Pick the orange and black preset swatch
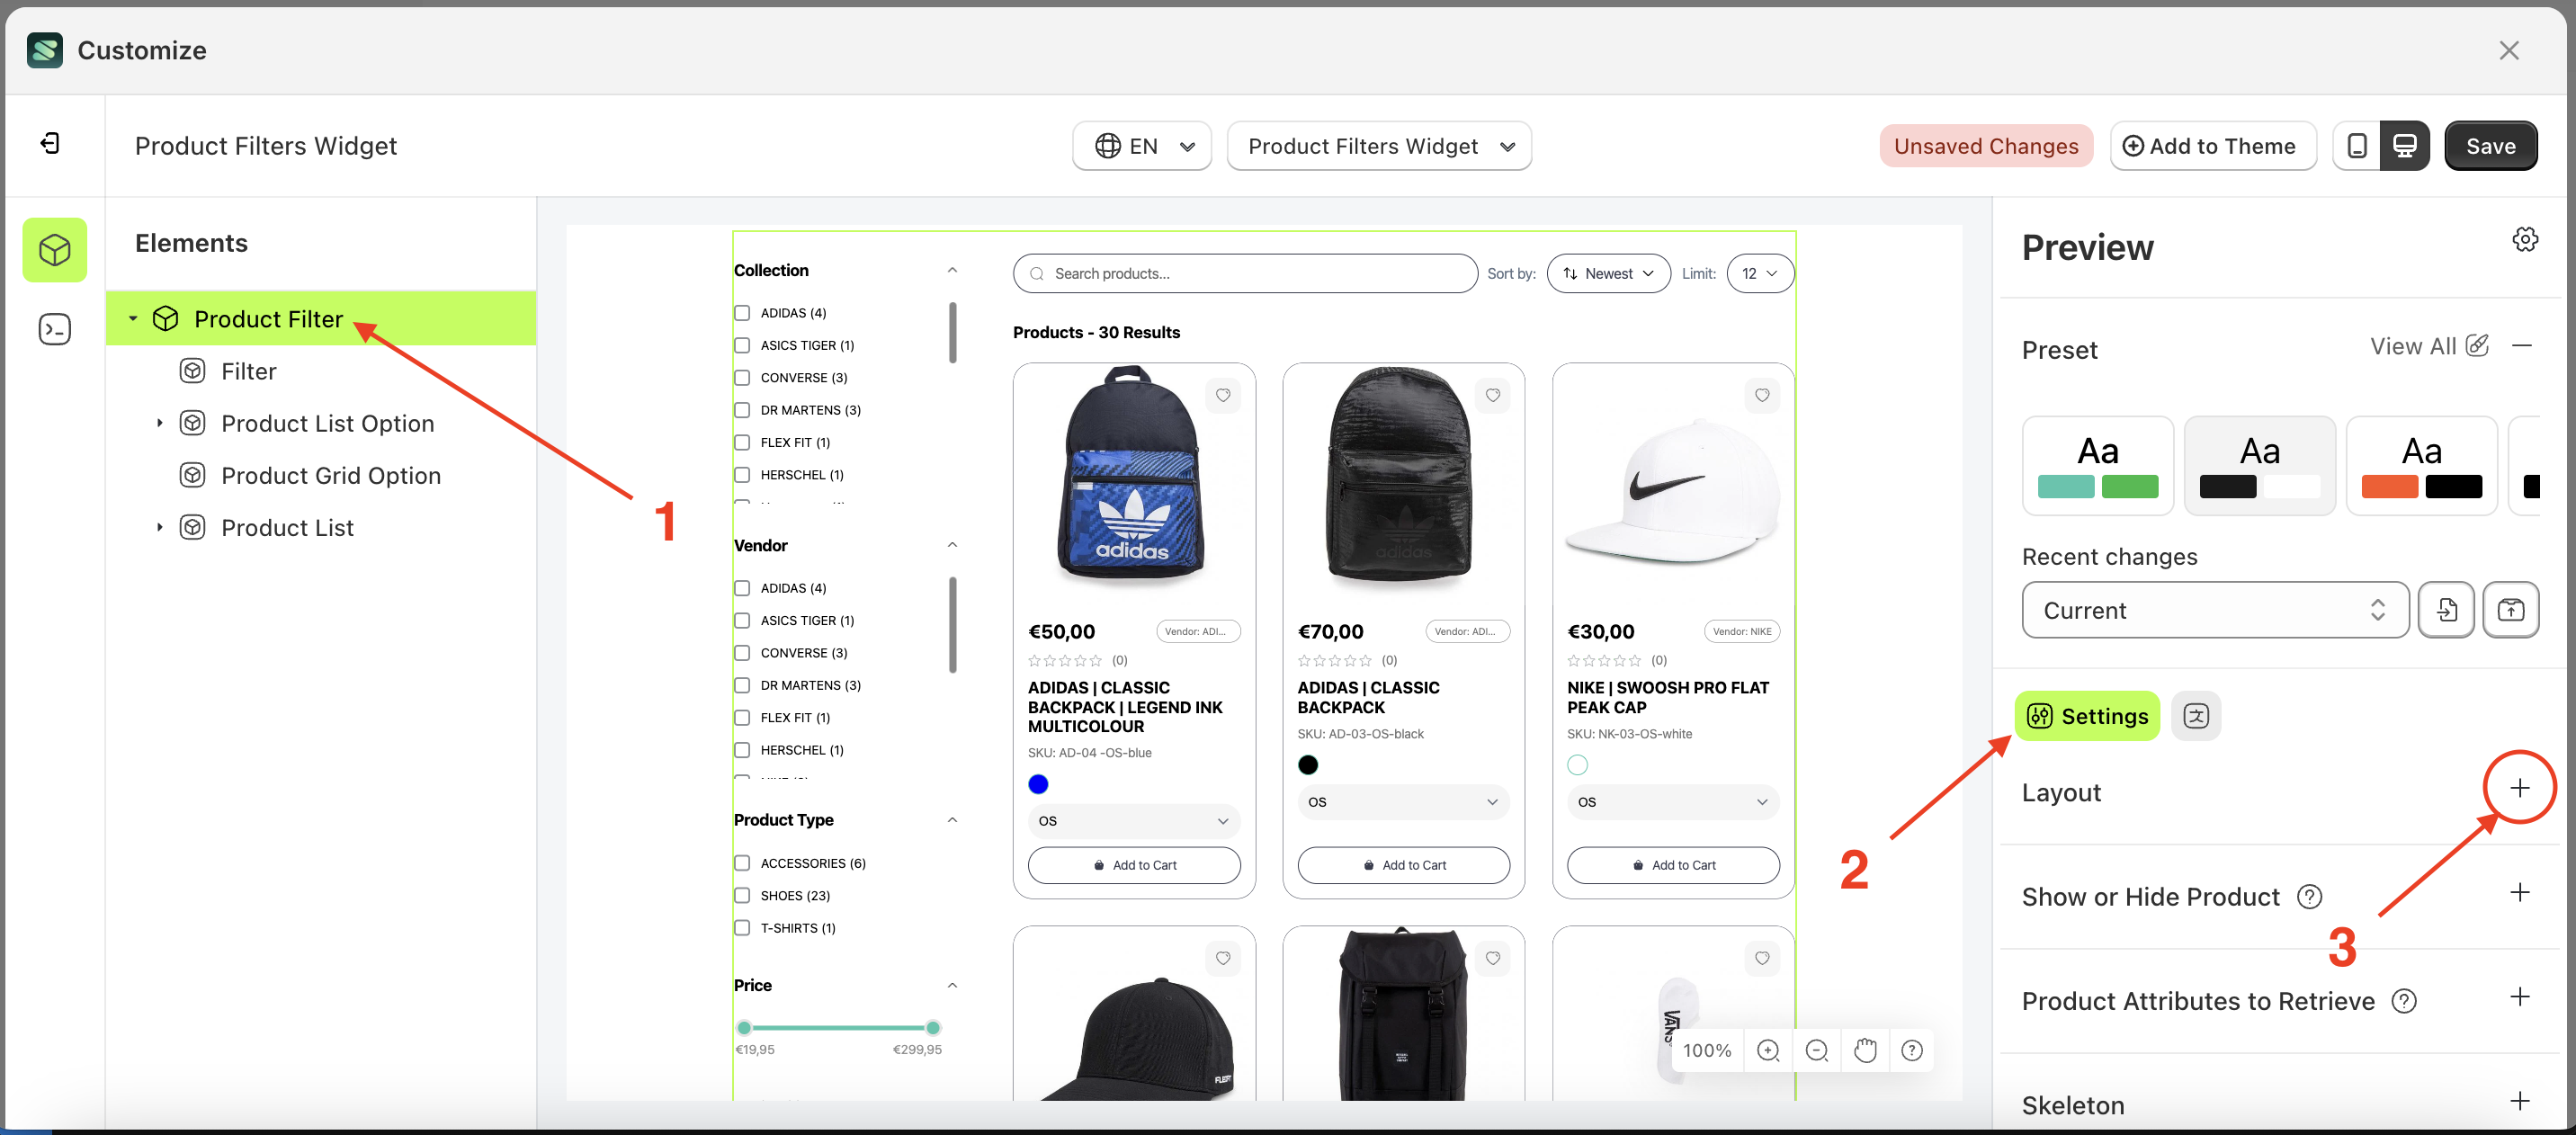This screenshot has height=1135, width=2576. pyautogui.click(x=2420, y=466)
